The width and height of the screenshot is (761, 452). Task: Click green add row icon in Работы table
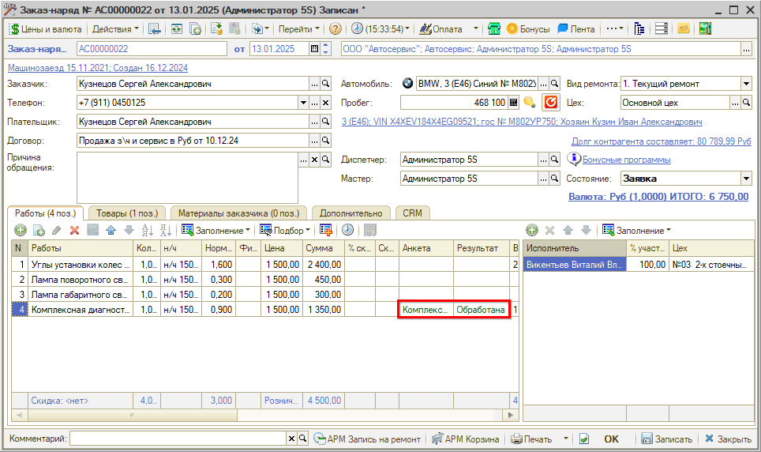tap(20, 230)
